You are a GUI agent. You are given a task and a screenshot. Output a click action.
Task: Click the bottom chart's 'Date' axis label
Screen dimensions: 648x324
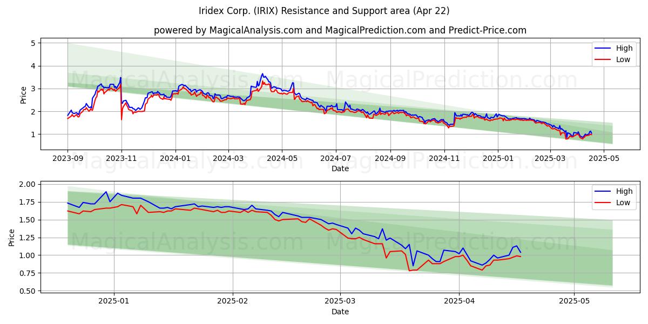(340, 312)
